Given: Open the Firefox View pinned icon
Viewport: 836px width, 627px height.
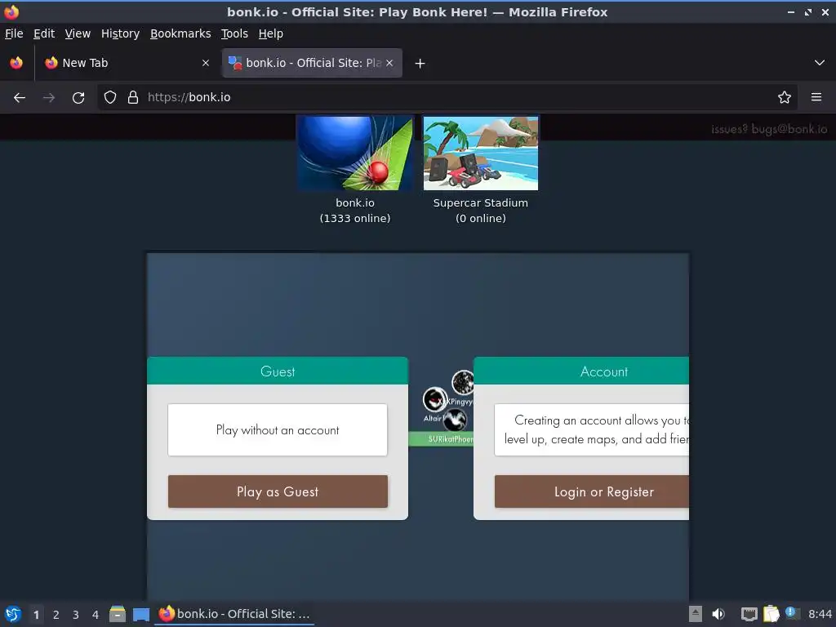Looking at the screenshot, I should [x=16, y=63].
